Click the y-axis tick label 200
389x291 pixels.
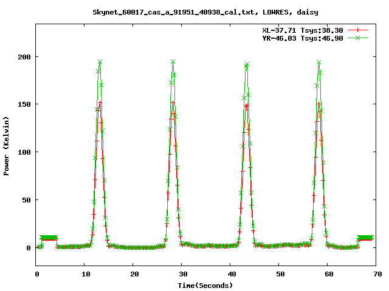coord(24,57)
